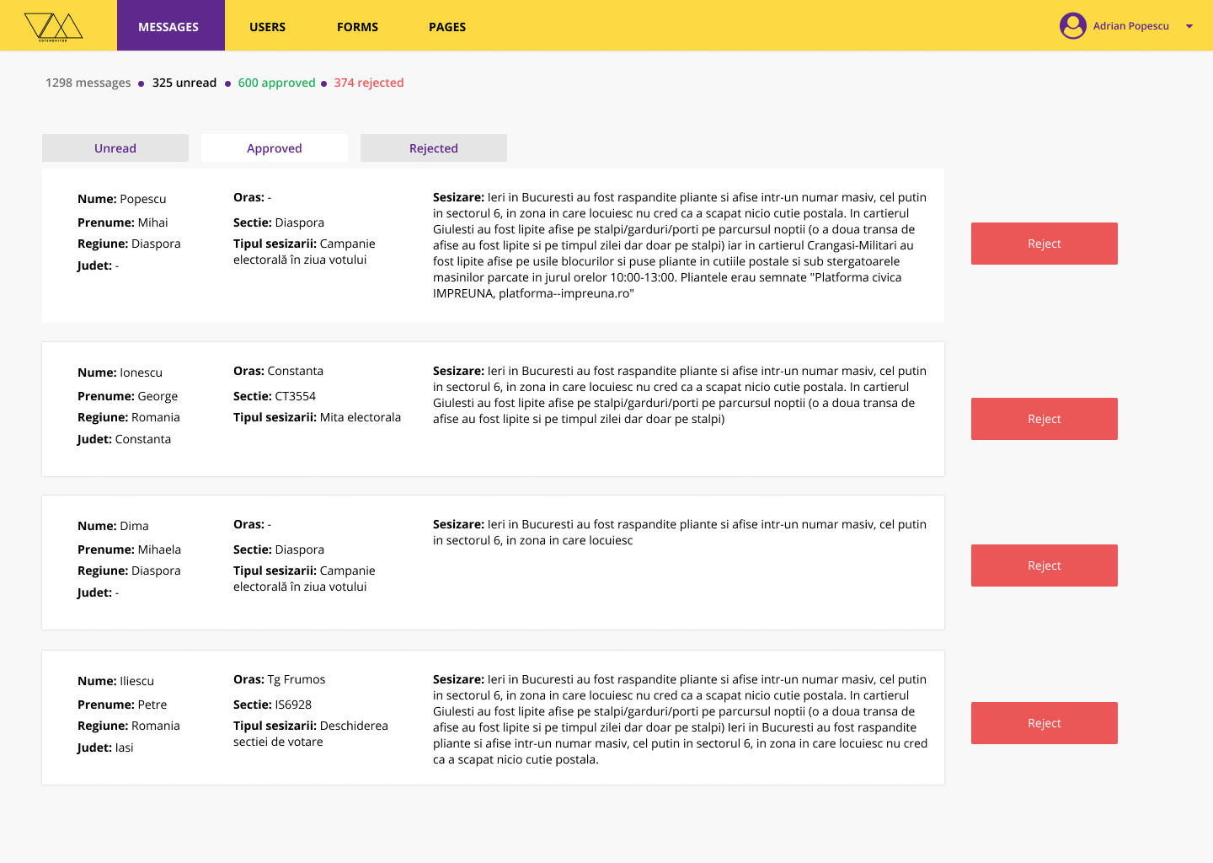
Task: Select 'Nume: Popescu' text
Action: pyautogui.click(x=122, y=199)
